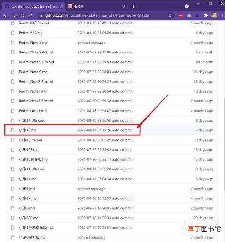The width and height of the screenshot is (225, 242).
Task: Click file icon beside 小米8SE.md
Action: (13, 218)
